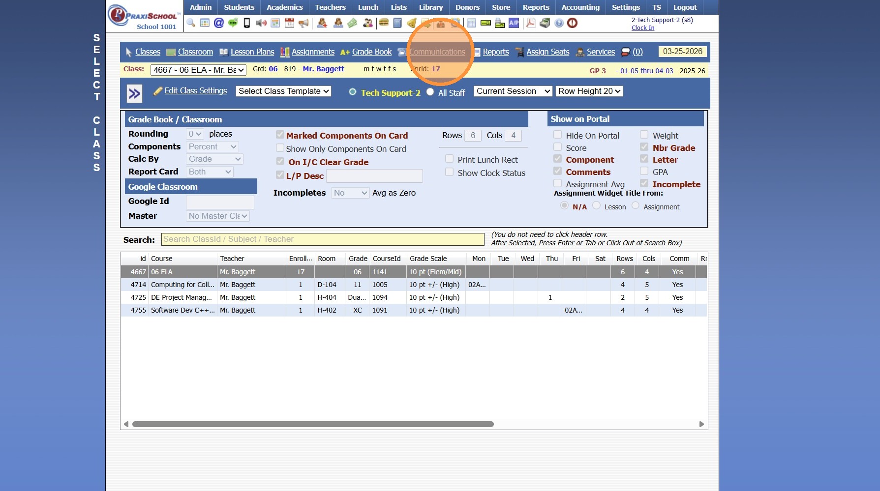Click the blue help question mark icon
The width and height of the screenshot is (880, 491).
(559, 23)
